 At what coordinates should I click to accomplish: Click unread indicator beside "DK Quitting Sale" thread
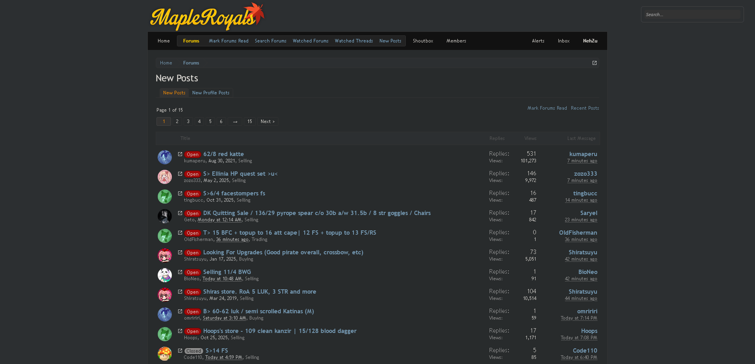[x=180, y=213]
